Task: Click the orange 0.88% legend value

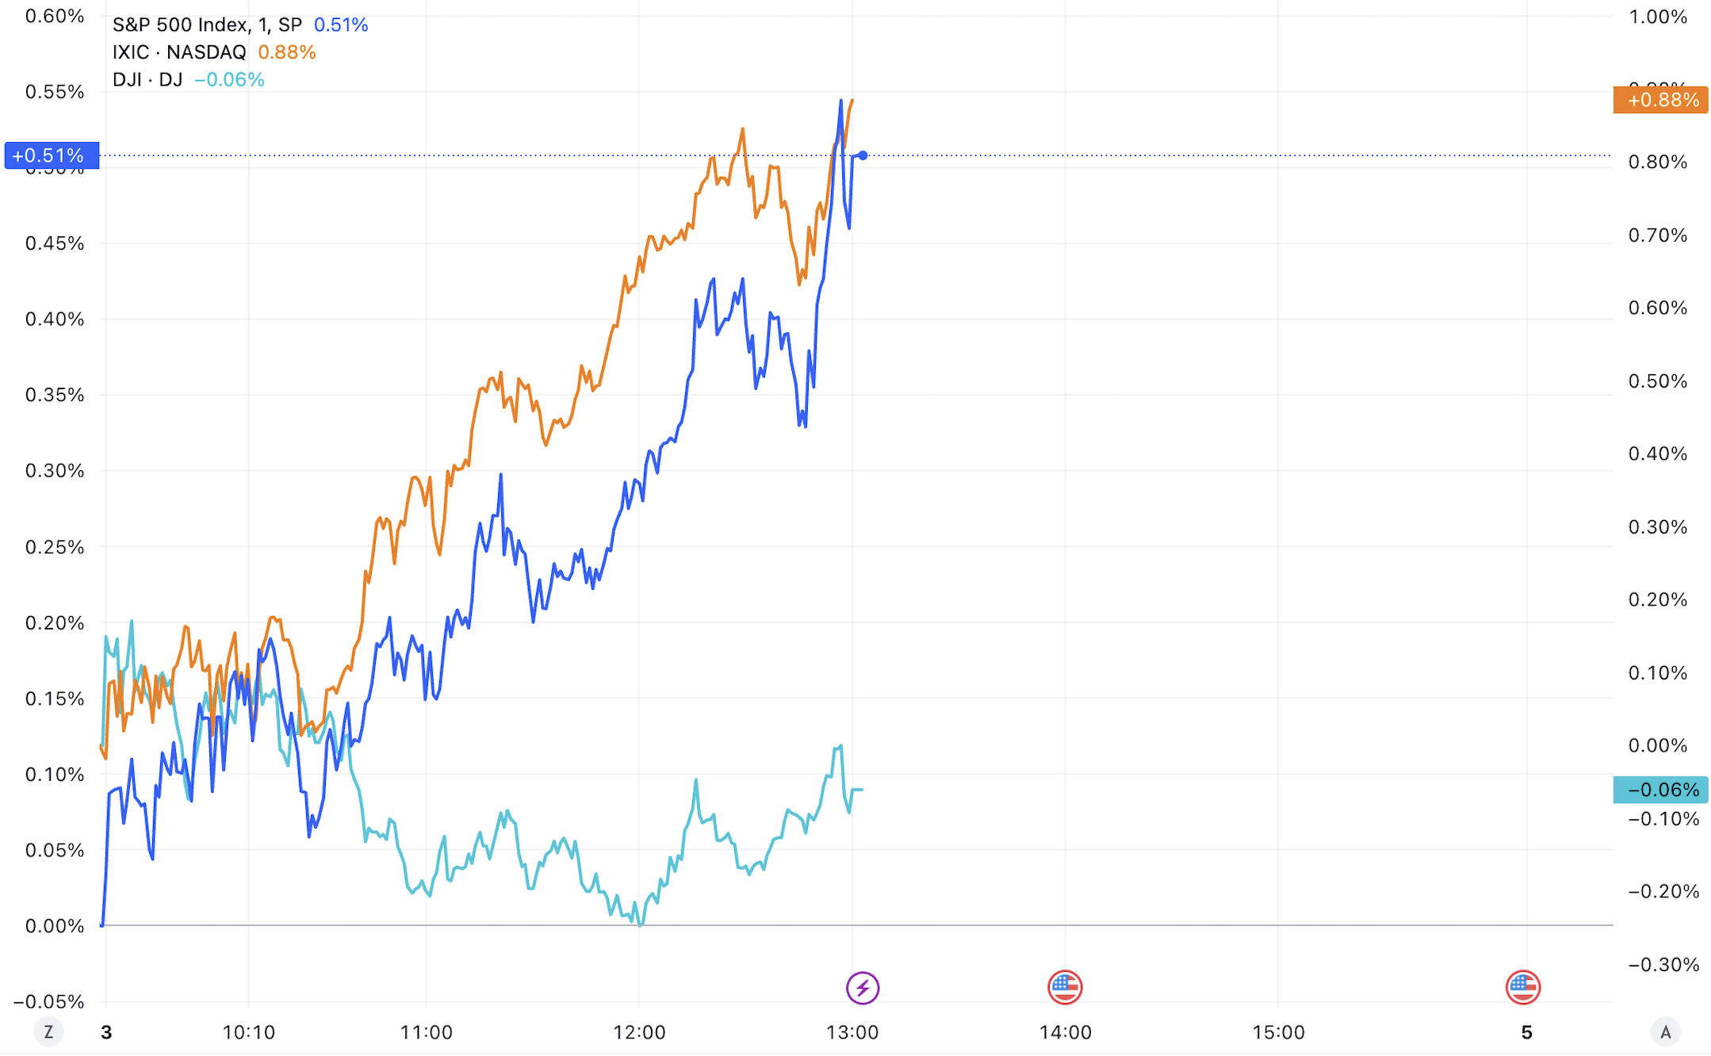Action: 287,52
